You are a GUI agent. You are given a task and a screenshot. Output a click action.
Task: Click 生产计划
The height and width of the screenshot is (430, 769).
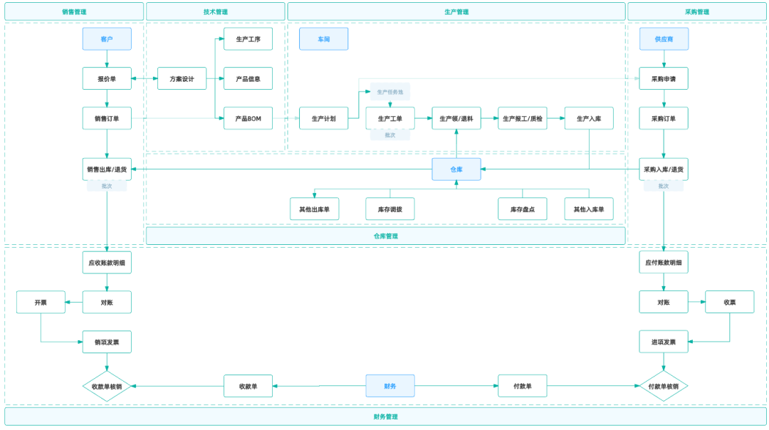click(x=324, y=118)
